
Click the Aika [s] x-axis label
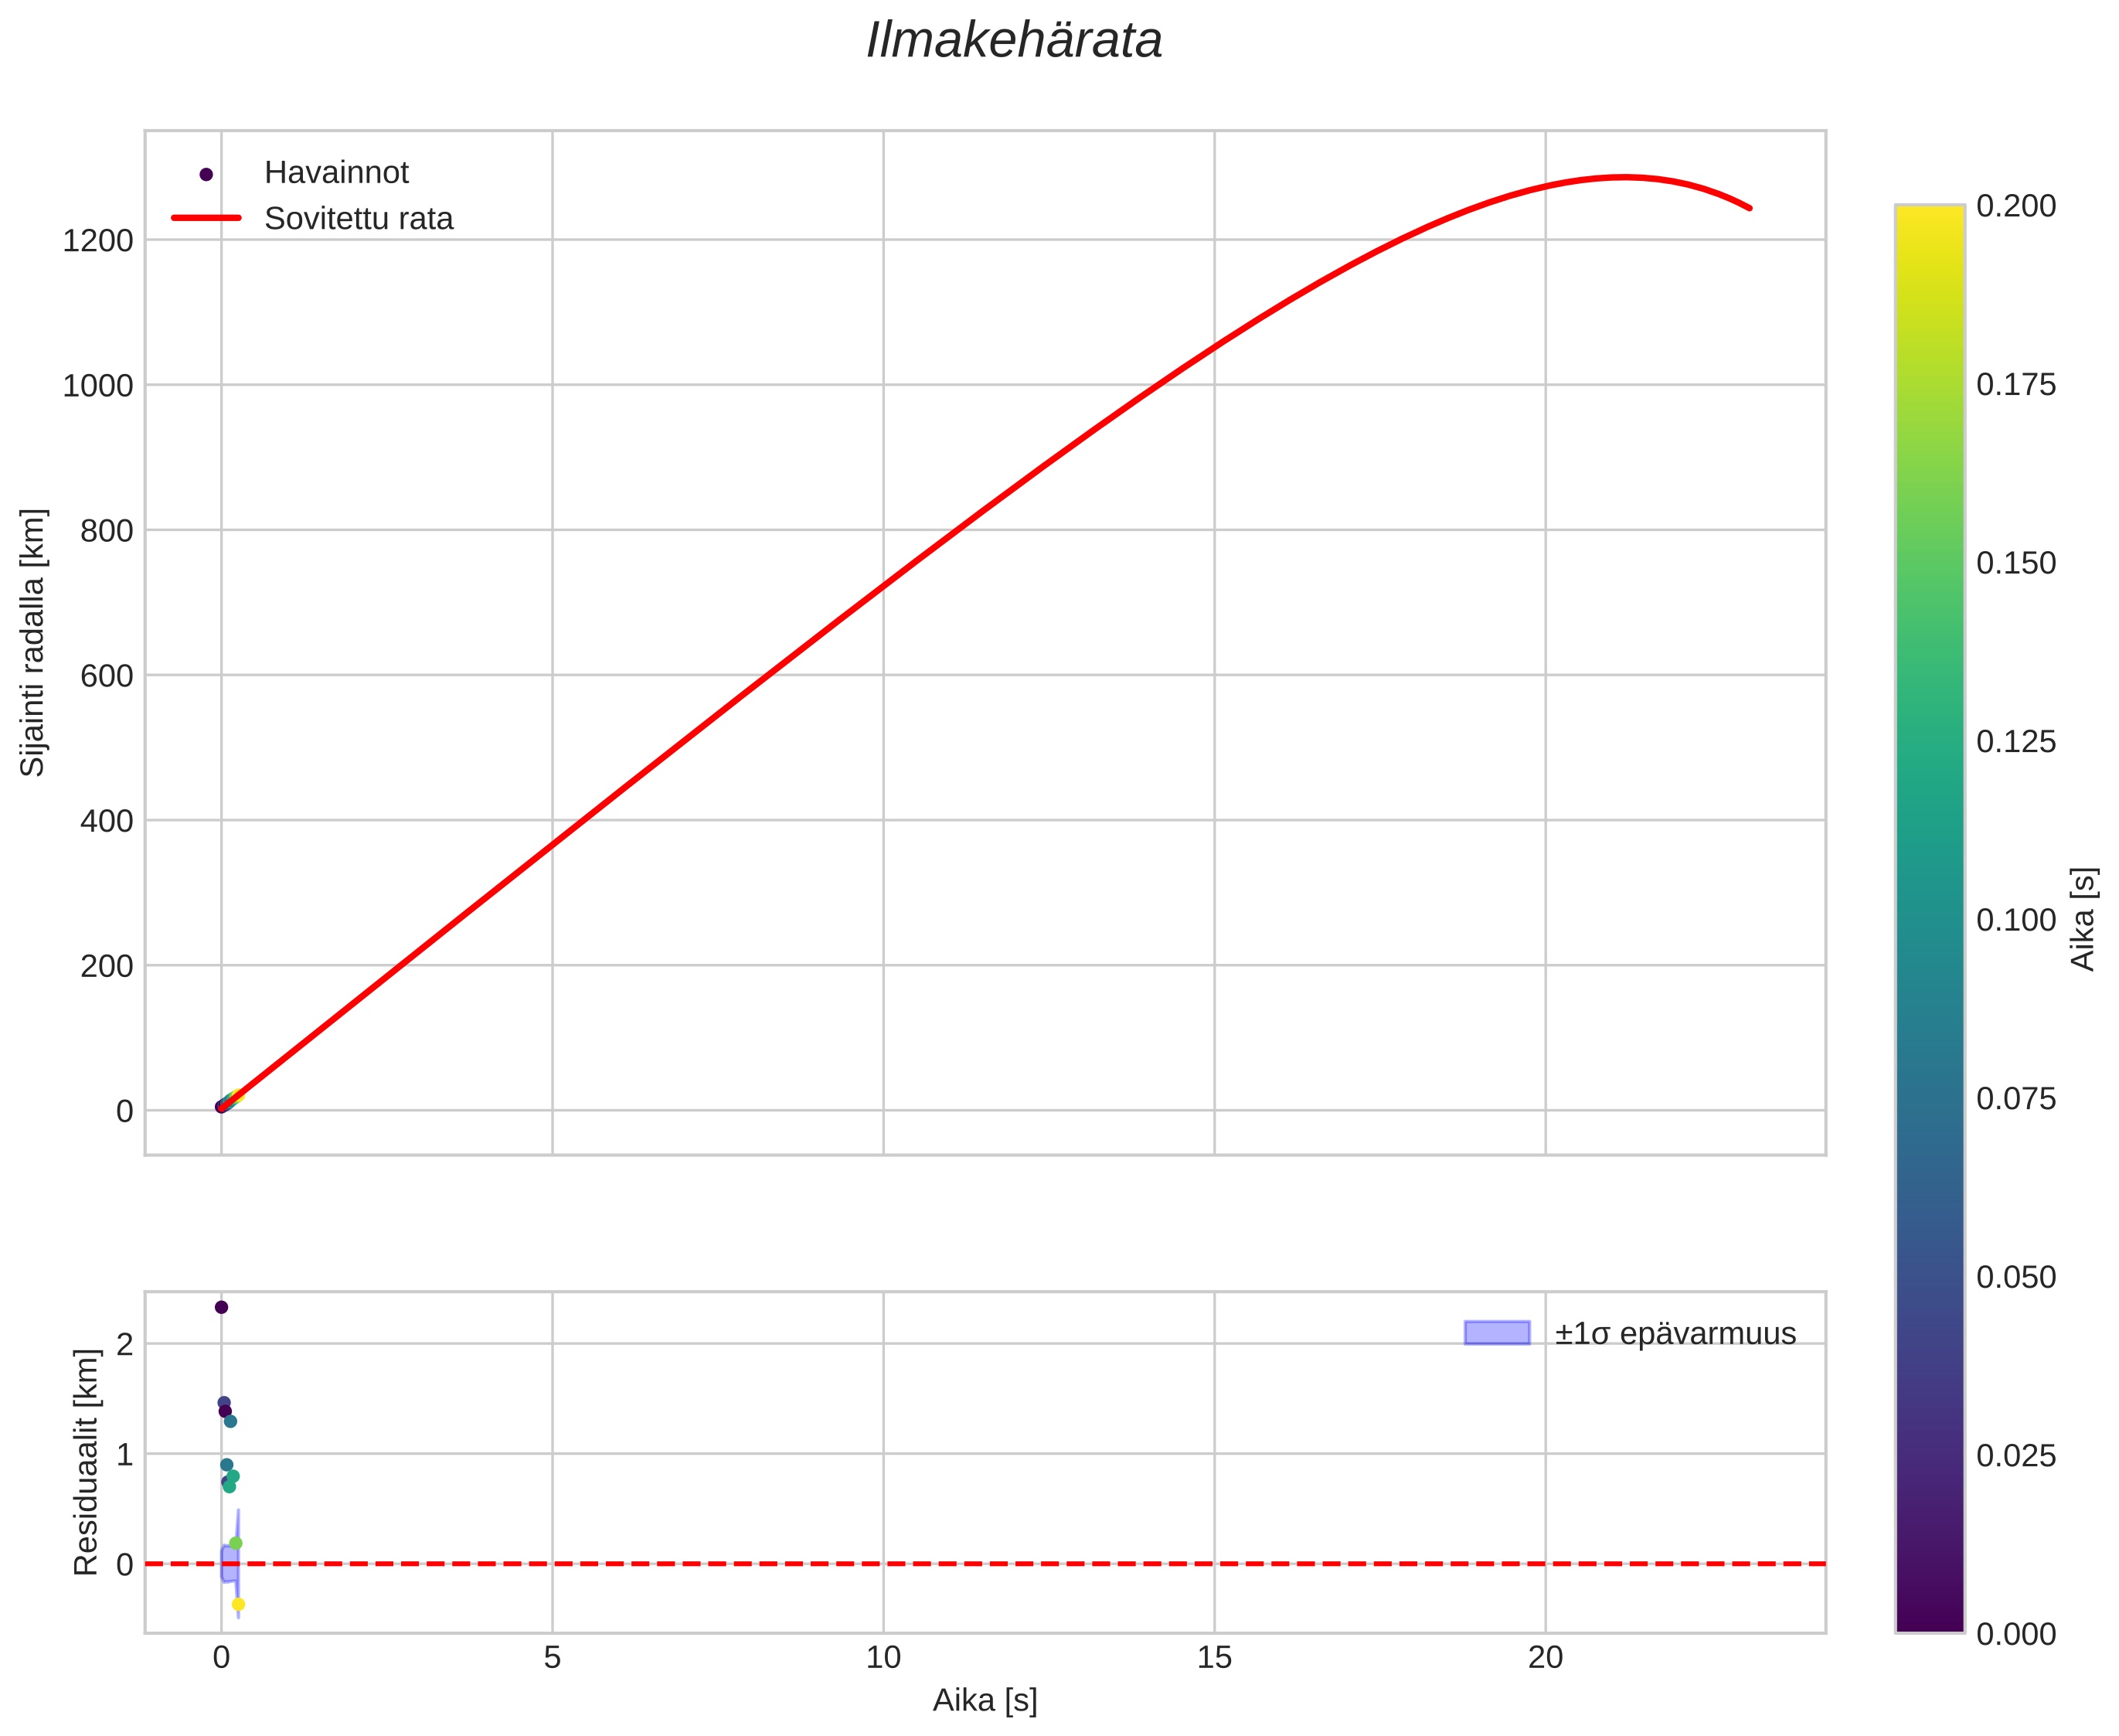click(x=985, y=1700)
